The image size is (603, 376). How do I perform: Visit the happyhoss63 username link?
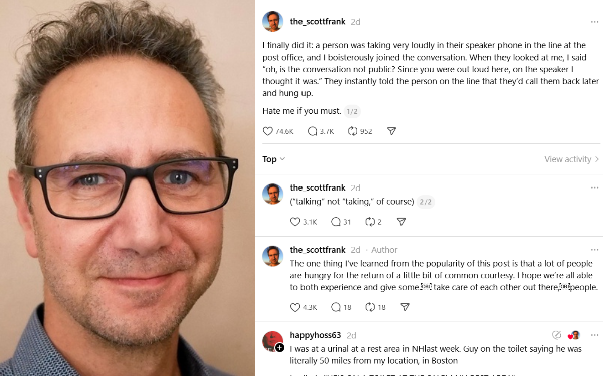[316, 335]
